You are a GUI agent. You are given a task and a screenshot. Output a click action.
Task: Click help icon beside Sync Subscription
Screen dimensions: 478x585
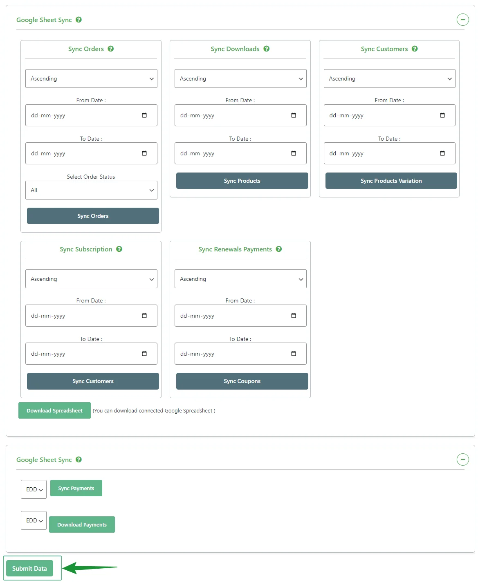pyautogui.click(x=119, y=249)
